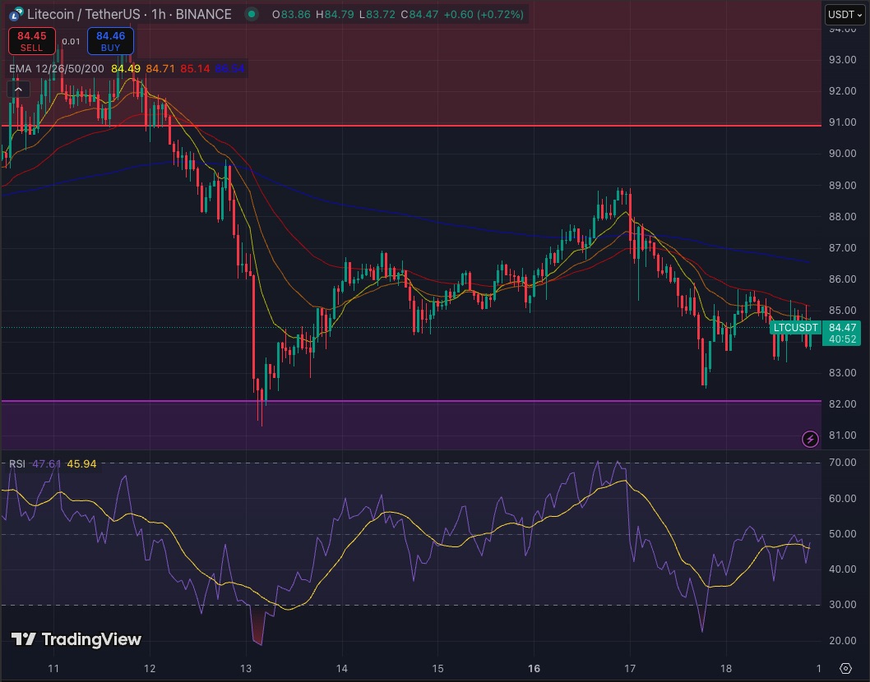870x682 pixels.
Task: Click the Litecoin coin logo icon
Action: point(15,14)
